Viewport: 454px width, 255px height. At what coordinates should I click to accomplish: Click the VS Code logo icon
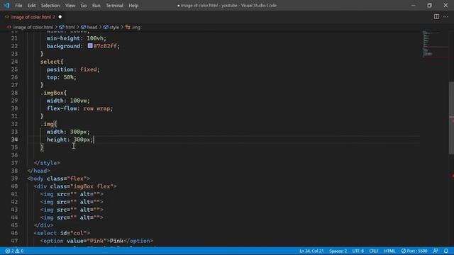pyautogui.click(x=6, y=6)
